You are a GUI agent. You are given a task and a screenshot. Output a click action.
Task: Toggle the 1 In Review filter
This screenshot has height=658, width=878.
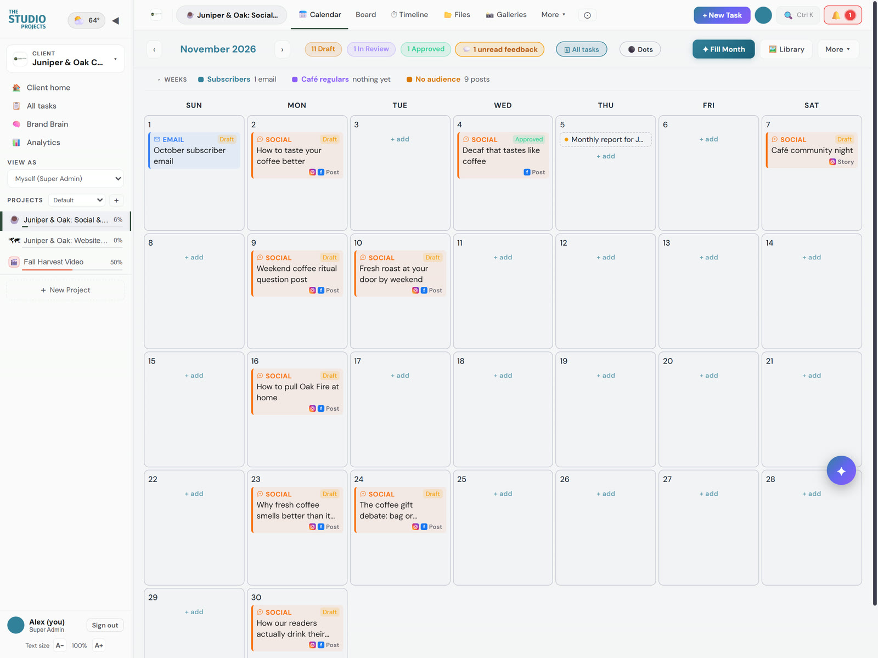(x=371, y=49)
